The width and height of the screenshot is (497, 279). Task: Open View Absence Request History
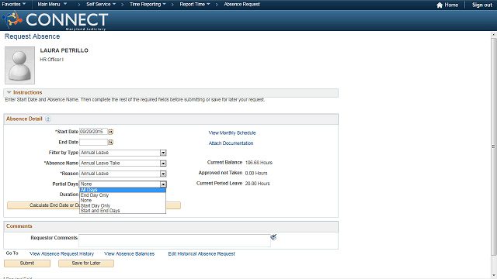[x=62, y=253]
